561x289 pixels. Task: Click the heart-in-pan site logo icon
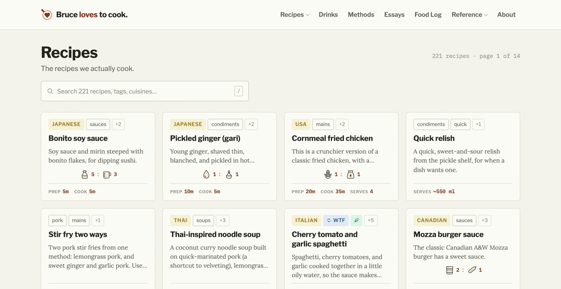pos(47,14)
